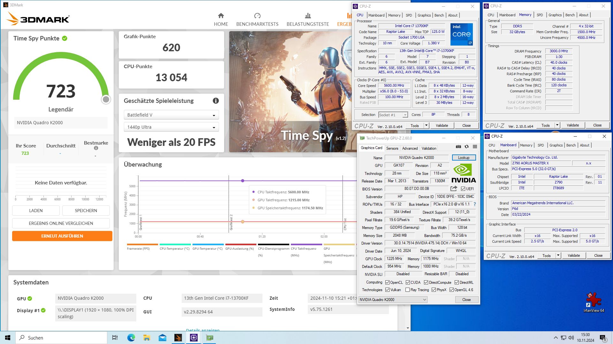Click Lookup button in GPU-Z
This screenshot has width=613, height=344.
(464, 158)
